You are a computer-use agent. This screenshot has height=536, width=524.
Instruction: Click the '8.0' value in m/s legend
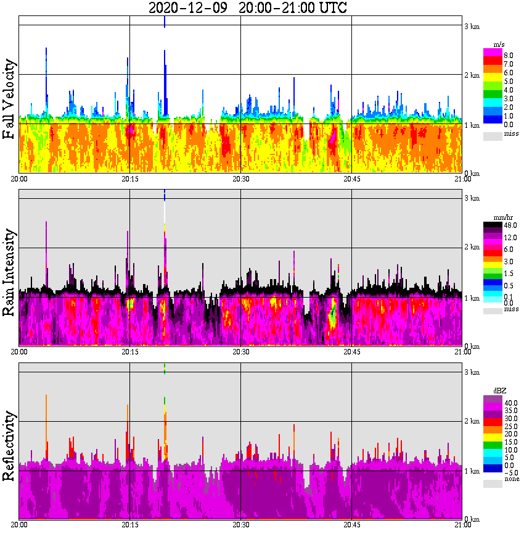pos(509,56)
